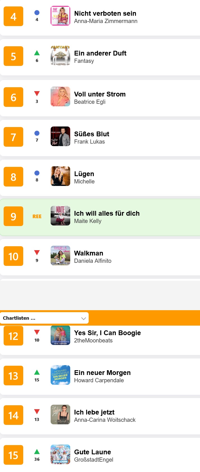Click the orange rank 4 badge

(13, 17)
